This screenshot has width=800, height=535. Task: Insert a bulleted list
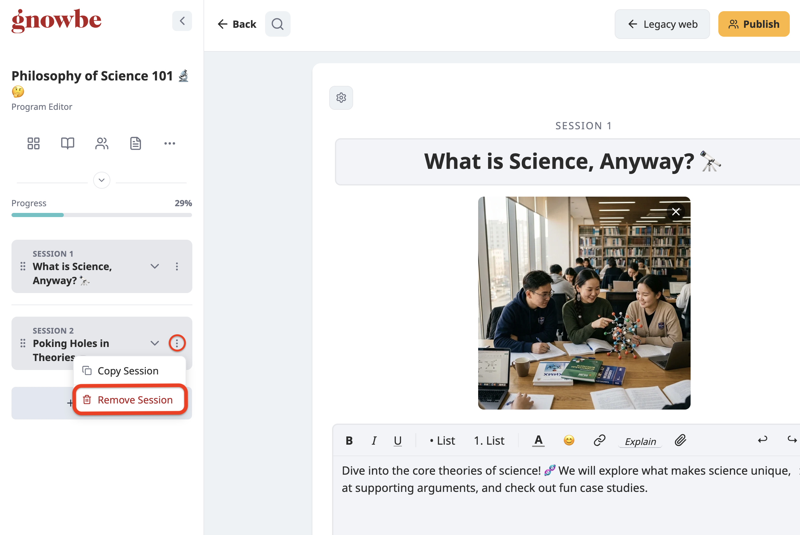click(x=442, y=441)
